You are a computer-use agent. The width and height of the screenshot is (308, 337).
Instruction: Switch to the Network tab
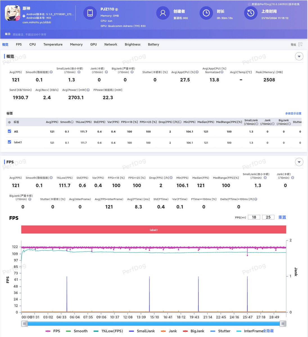(111, 44)
